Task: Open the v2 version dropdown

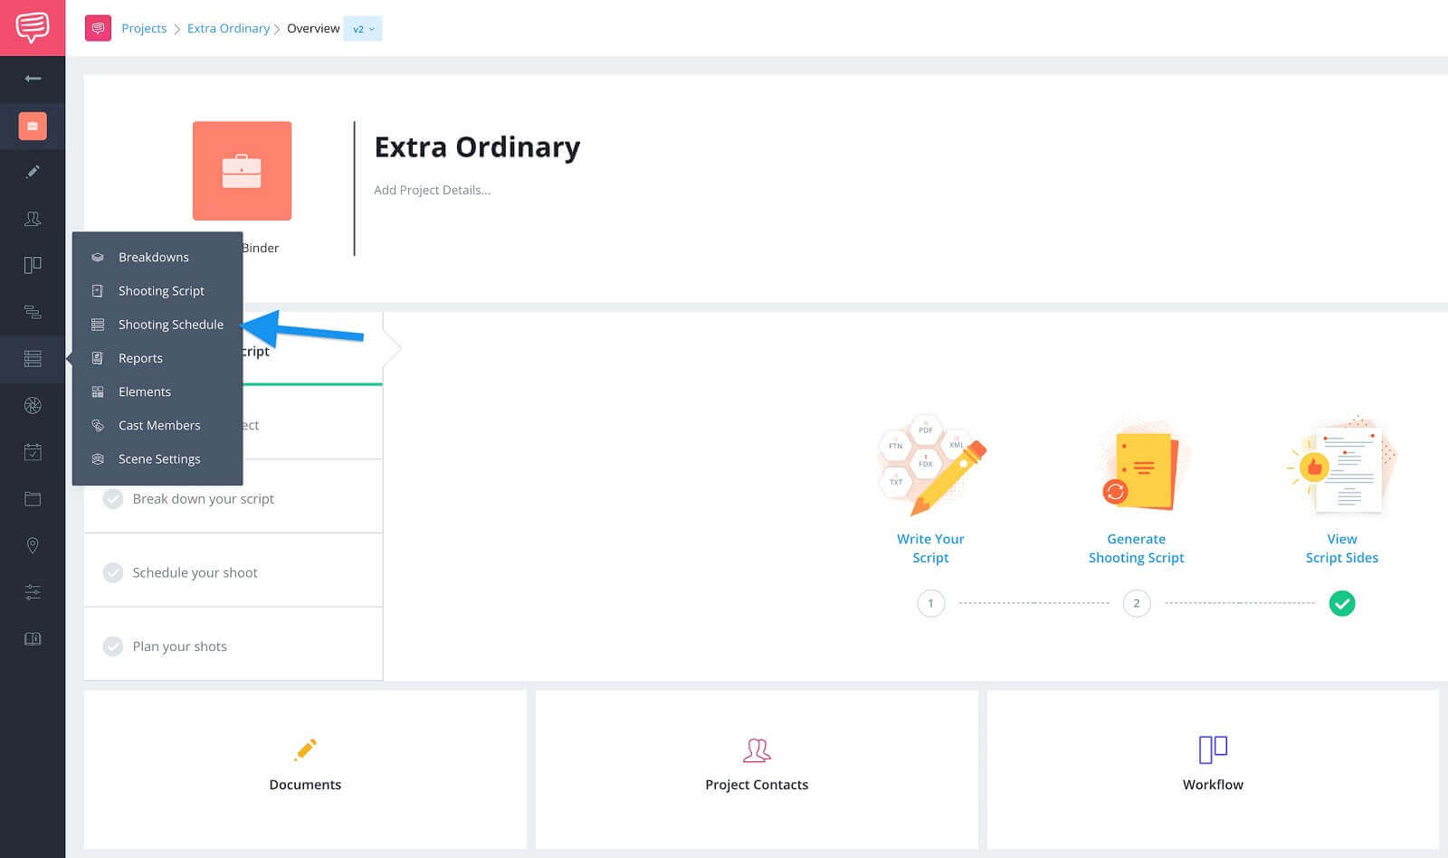Action: click(363, 29)
